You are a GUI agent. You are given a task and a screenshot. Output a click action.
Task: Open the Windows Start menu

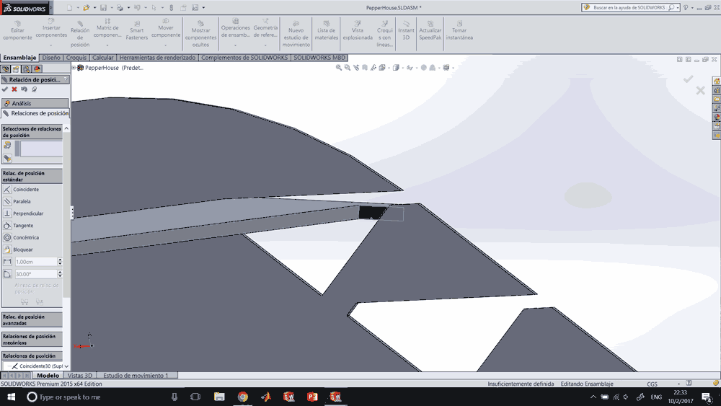[x=11, y=397]
